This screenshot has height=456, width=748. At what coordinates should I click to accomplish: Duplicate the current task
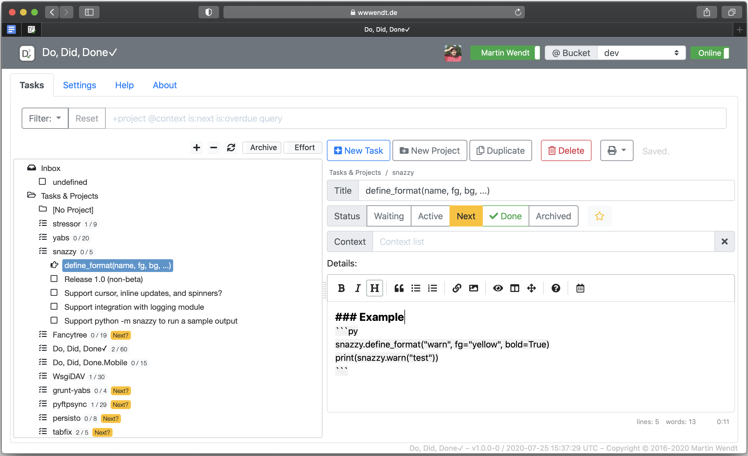501,150
